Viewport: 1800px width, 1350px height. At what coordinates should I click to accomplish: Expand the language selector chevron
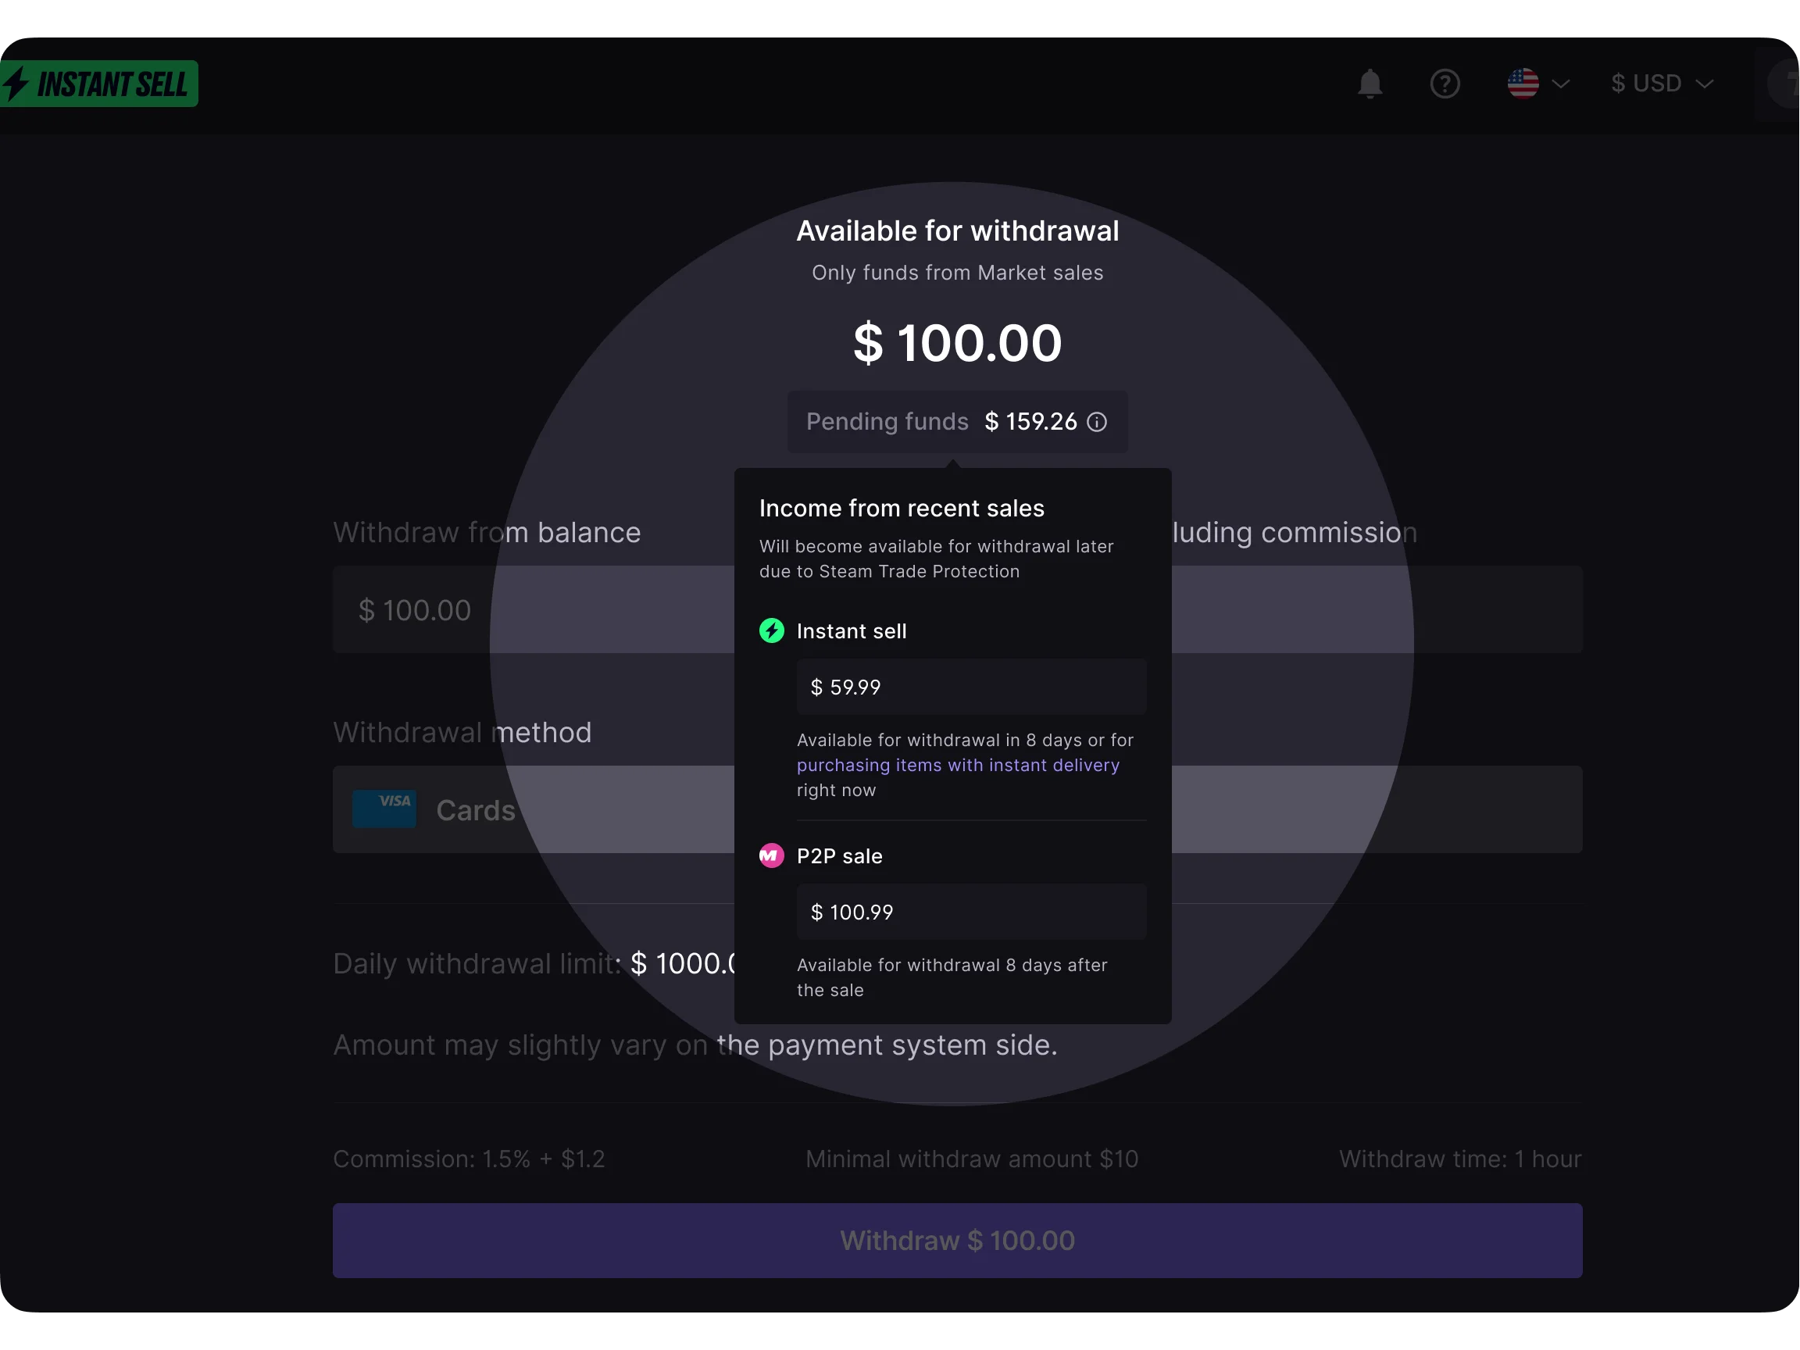pos(1561,83)
